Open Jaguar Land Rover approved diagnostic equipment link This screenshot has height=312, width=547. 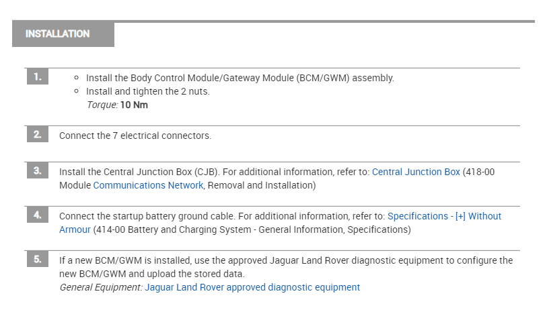(252, 287)
